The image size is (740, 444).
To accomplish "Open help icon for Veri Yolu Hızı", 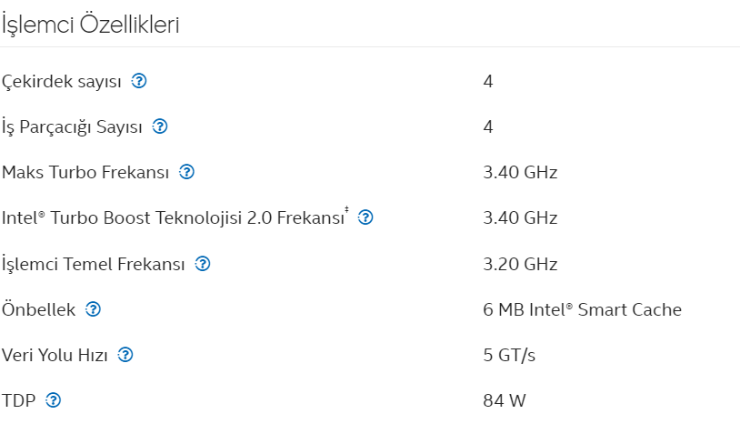I will coord(125,355).
